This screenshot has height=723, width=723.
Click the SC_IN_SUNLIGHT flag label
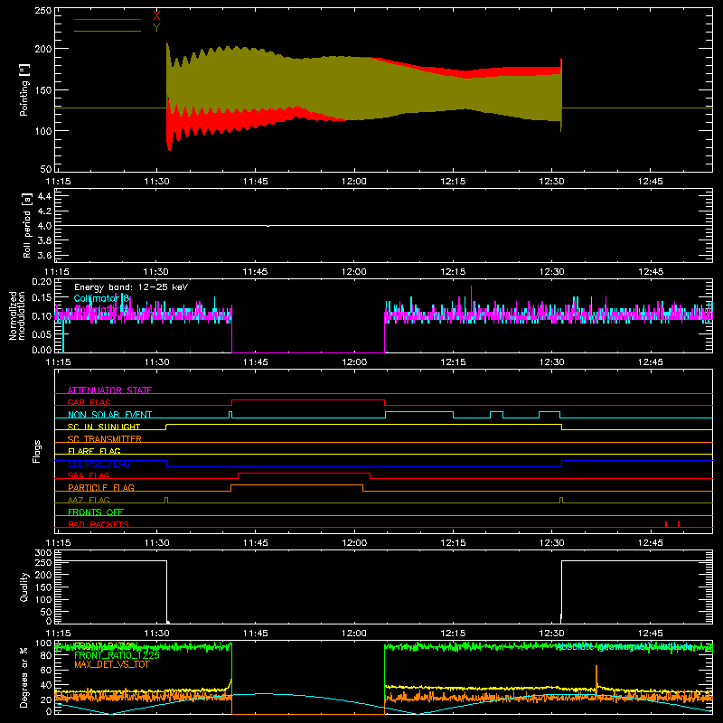(104, 427)
